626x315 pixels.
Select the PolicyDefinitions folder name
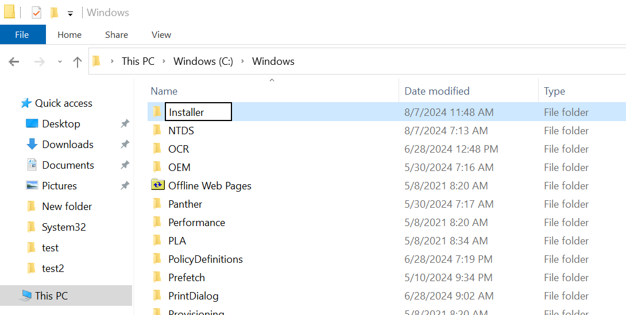click(206, 259)
